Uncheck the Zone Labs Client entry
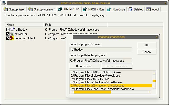This screenshot has height=105, width=169. (8, 38)
